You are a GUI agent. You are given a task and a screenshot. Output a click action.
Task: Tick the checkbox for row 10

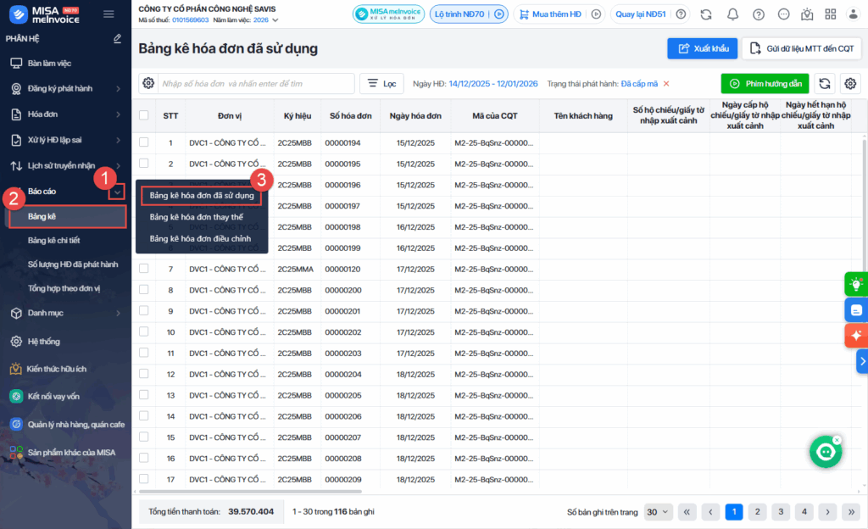[x=144, y=331]
